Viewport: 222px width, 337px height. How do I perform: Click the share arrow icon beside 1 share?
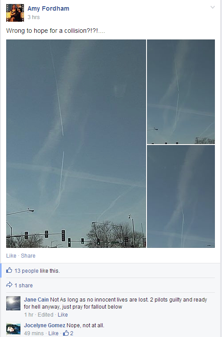point(9,285)
